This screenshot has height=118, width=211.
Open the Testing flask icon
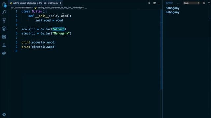point(4,45)
